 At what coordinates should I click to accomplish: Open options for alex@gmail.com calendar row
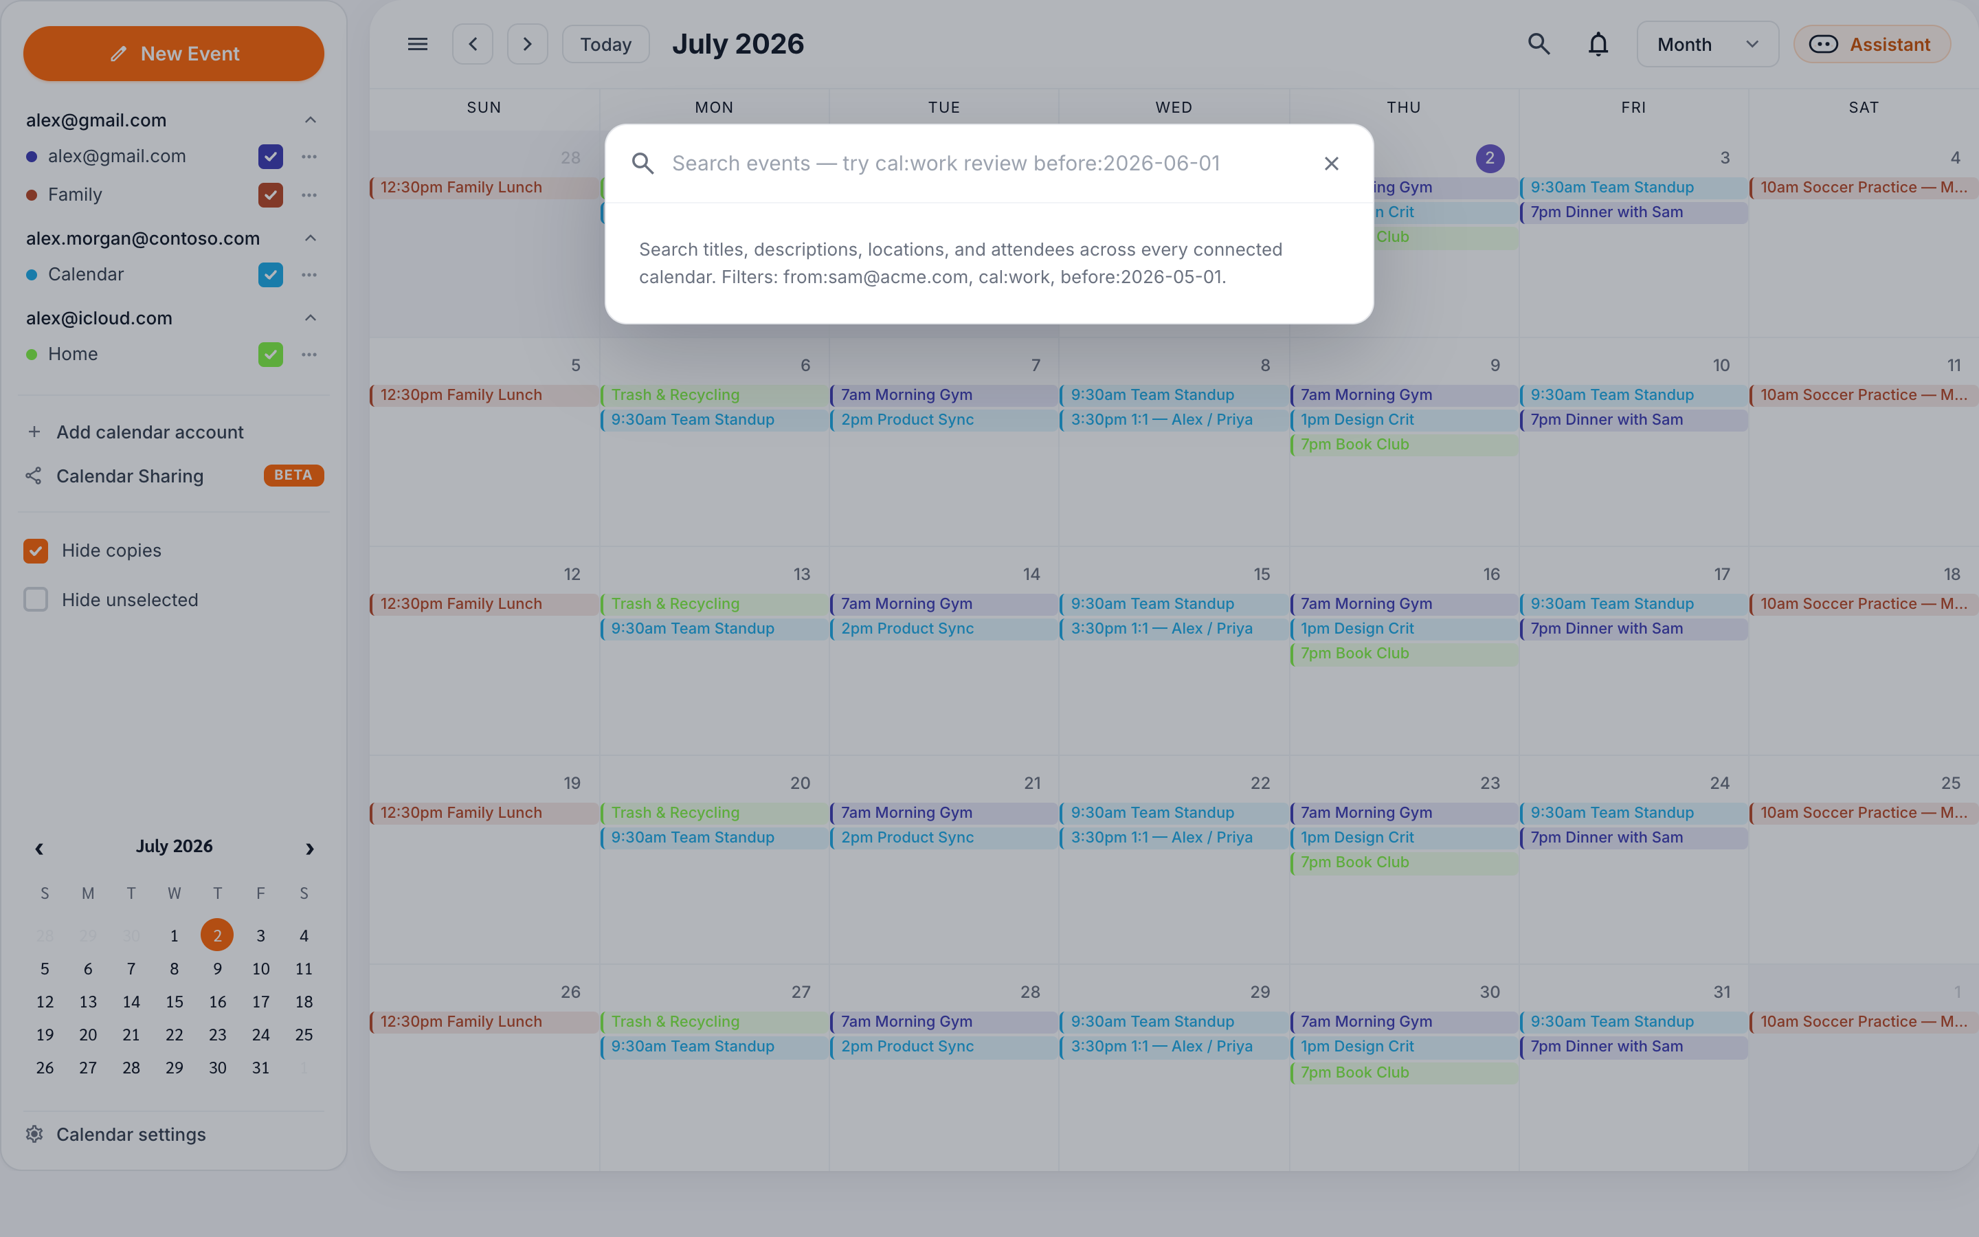[x=309, y=156]
